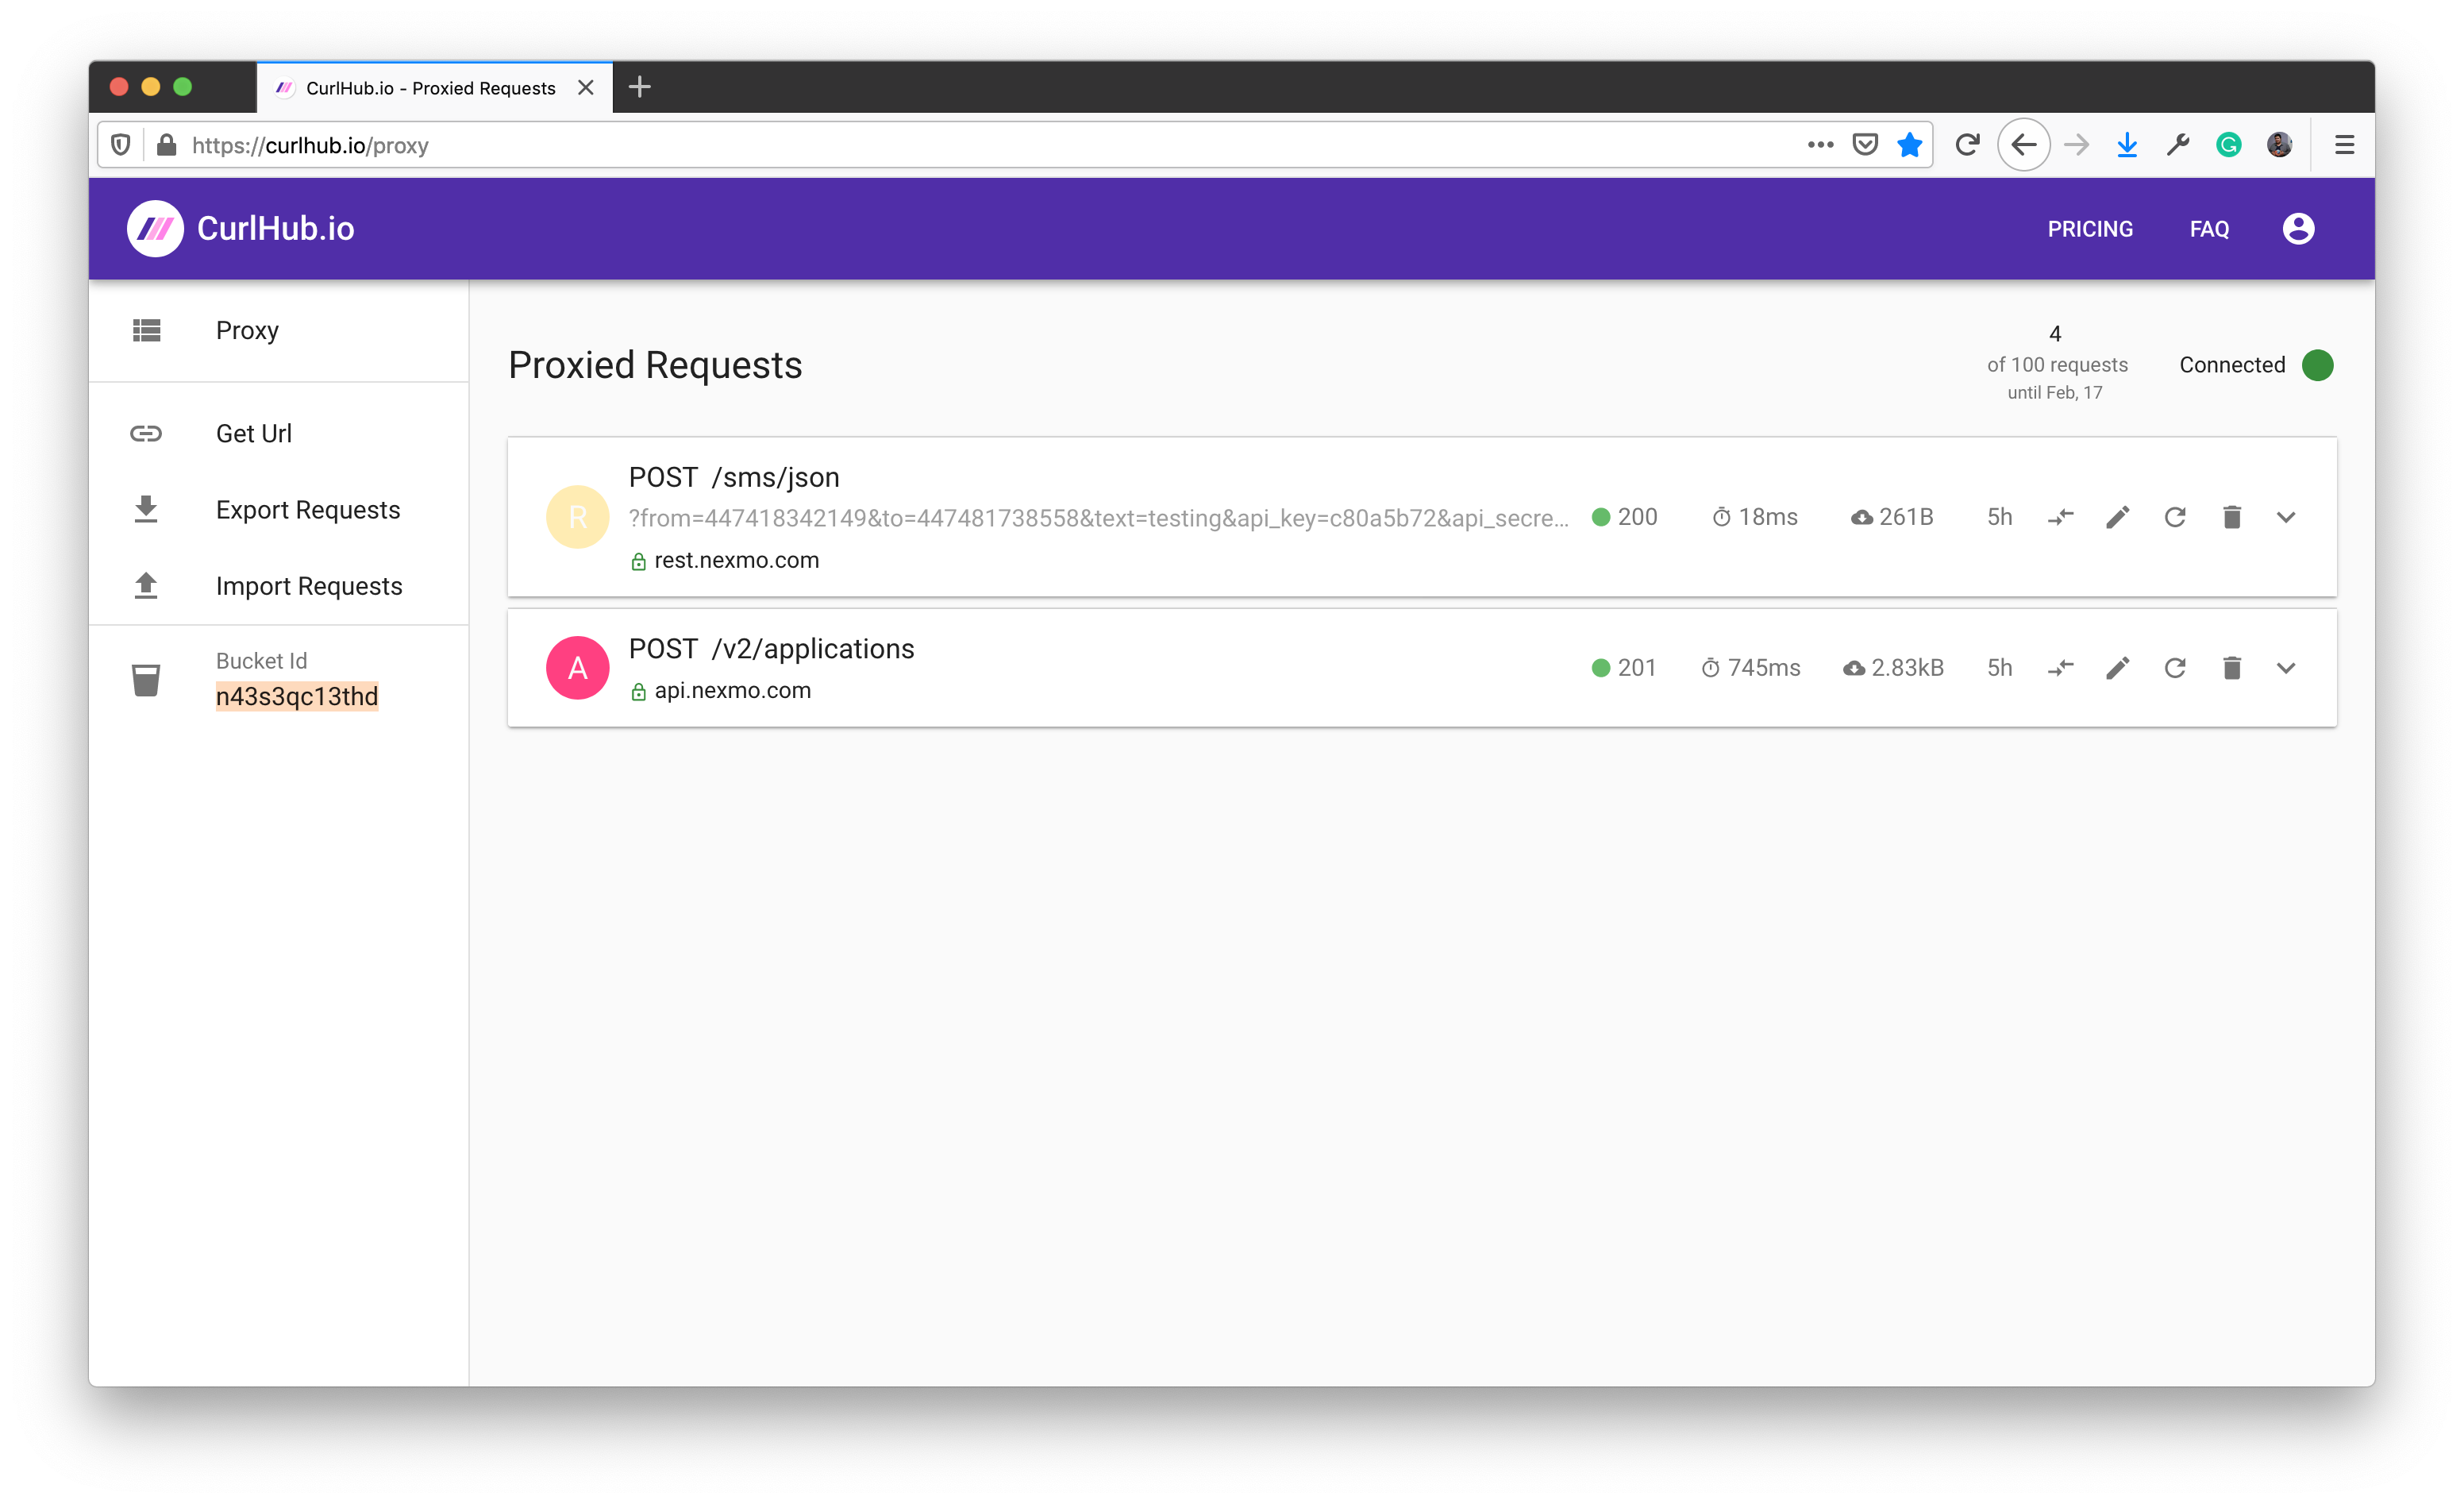Click the pink A avatar for api.nexmo.com
The image size is (2464, 1504).
coord(578,668)
